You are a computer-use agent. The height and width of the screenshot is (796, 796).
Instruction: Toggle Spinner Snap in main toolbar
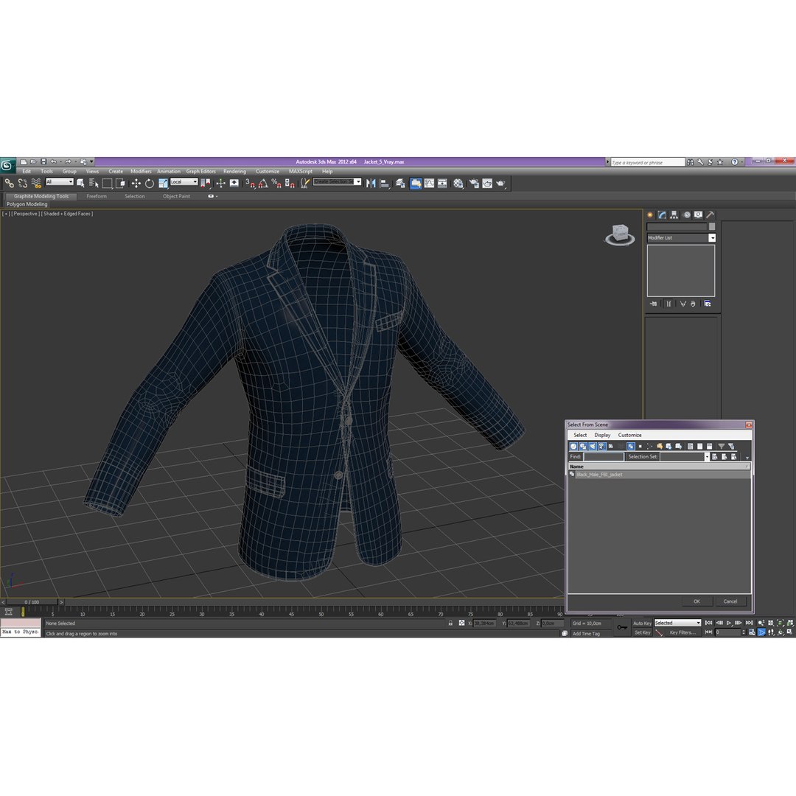290,184
